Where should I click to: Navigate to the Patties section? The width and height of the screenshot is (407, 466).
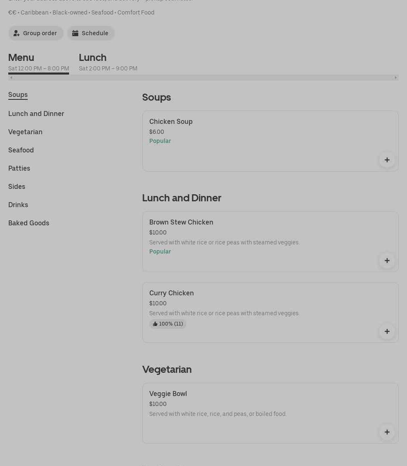(x=19, y=168)
